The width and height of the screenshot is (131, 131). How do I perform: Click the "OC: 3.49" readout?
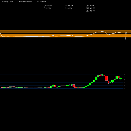coord(90,6)
